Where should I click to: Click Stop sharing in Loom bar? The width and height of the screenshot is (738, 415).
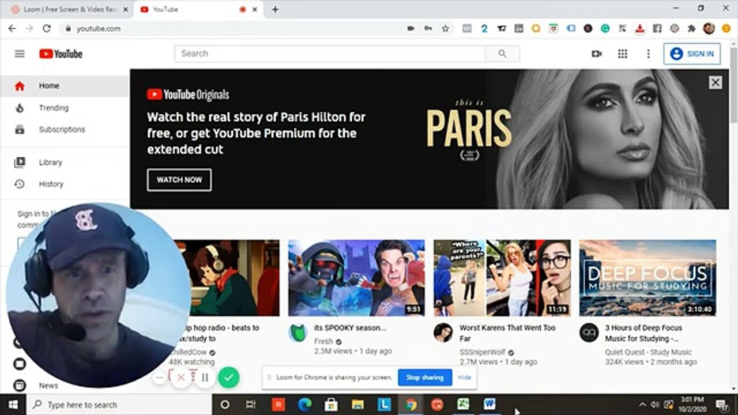click(x=425, y=378)
